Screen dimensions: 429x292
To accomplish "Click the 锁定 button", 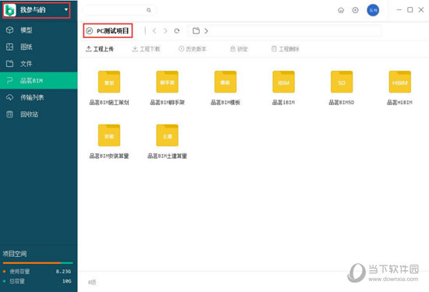I will [x=239, y=49].
